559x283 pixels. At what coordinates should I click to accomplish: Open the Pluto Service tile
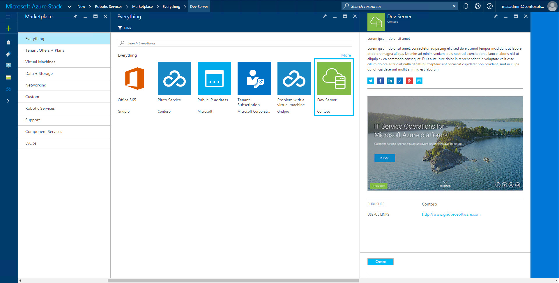(174, 87)
